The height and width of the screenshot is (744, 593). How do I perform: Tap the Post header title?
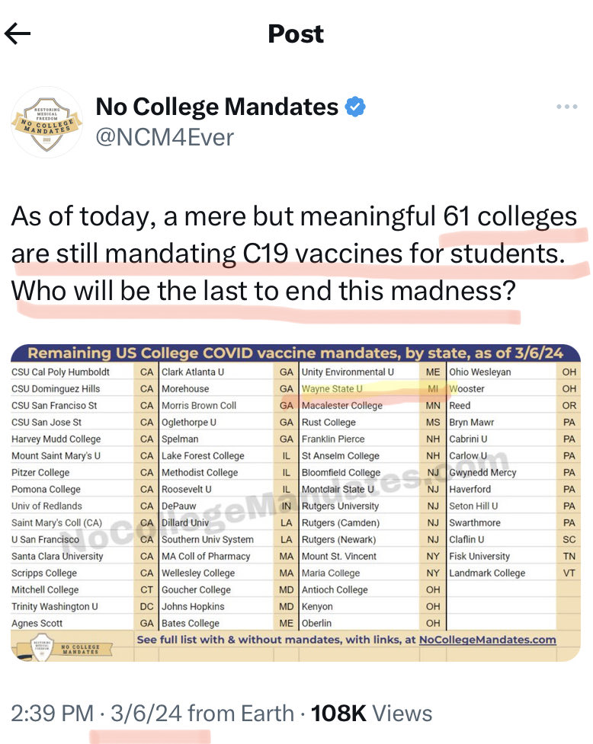296,34
